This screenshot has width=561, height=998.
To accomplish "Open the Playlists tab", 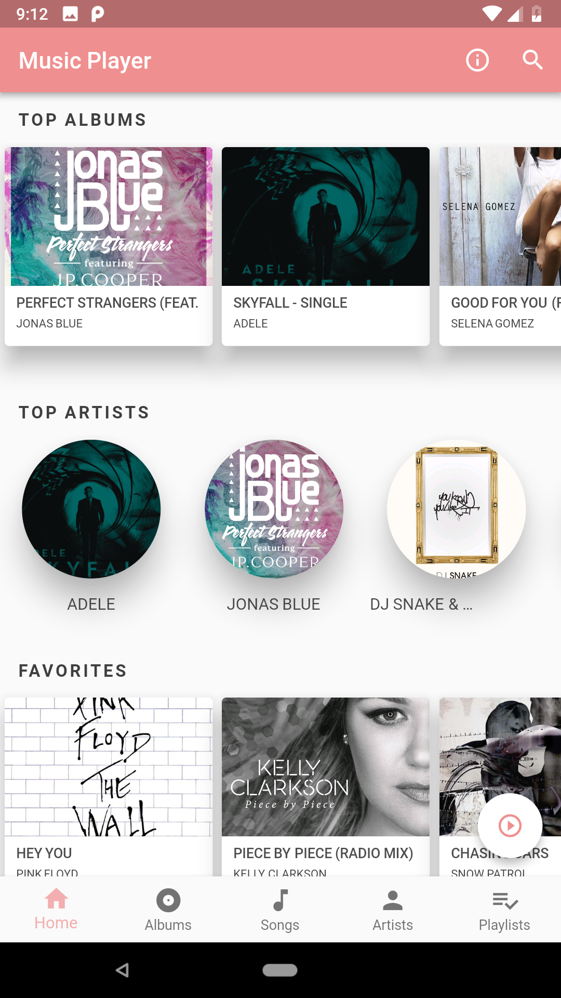I will [x=504, y=910].
